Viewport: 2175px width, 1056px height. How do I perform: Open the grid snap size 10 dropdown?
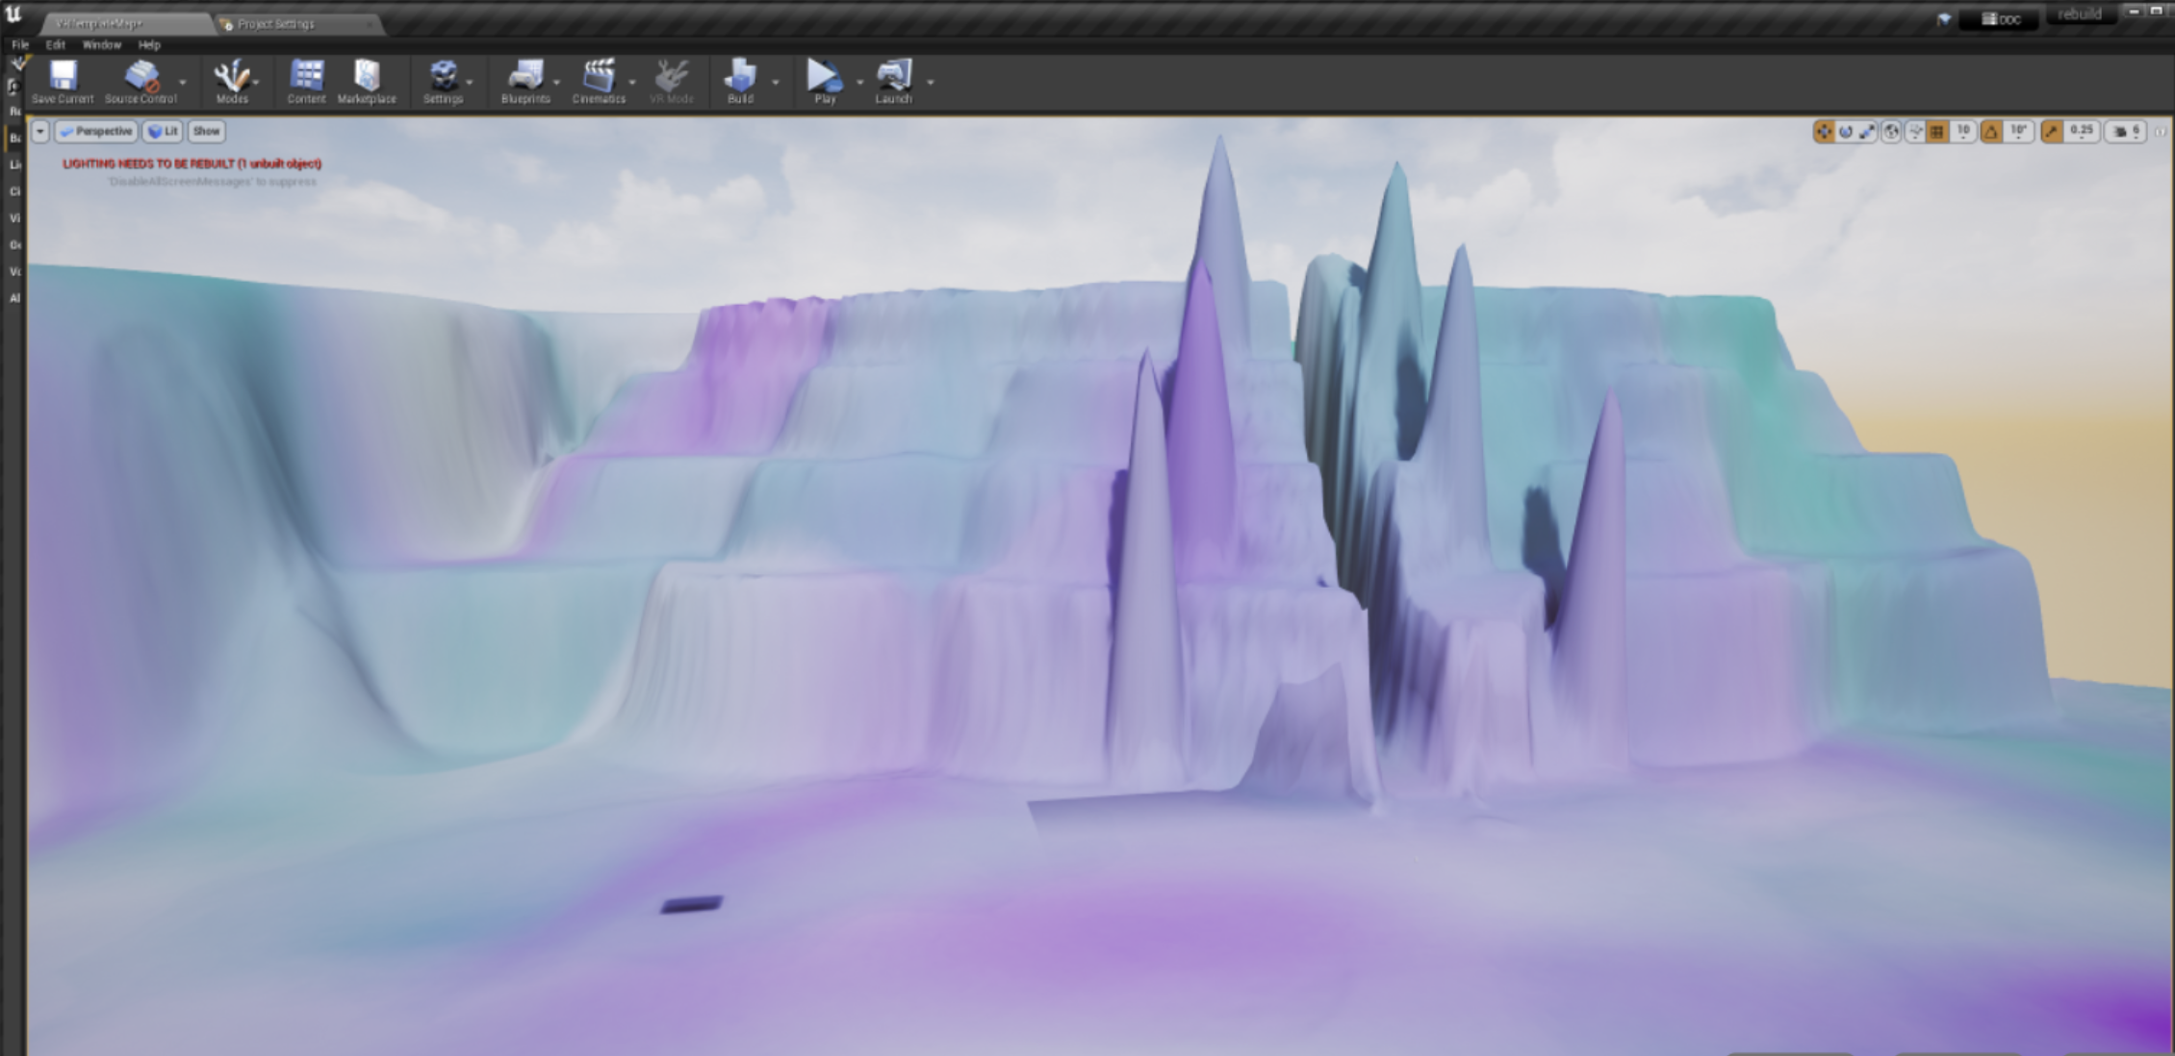coord(1963,131)
